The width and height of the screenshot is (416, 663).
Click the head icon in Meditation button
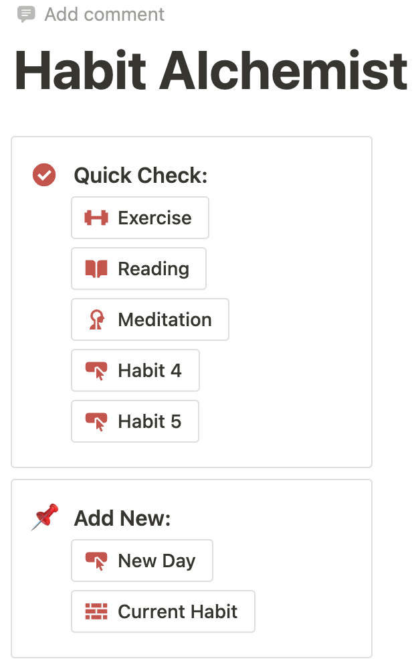tap(97, 319)
